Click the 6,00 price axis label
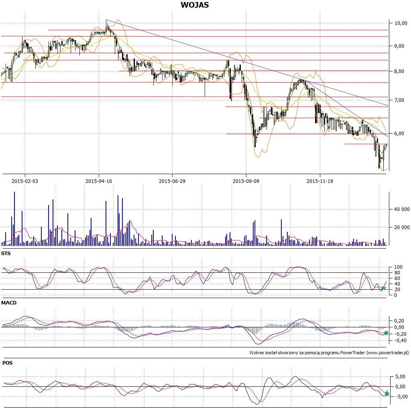 click(399, 133)
